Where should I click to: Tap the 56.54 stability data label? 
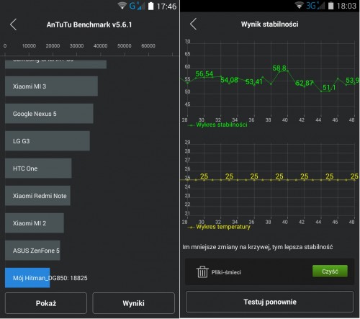pyautogui.click(x=204, y=73)
